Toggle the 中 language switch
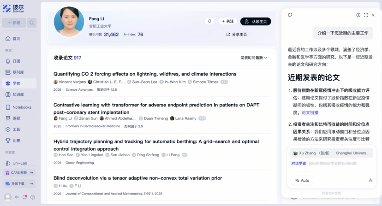This screenshot has width=382, height=206. tap(17, 197)
